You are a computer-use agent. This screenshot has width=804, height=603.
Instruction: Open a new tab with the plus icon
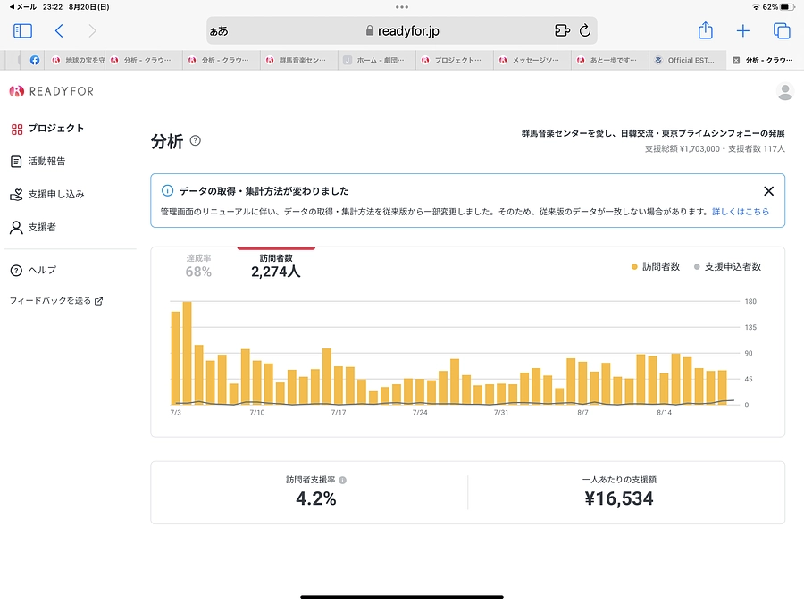(742, 30)
